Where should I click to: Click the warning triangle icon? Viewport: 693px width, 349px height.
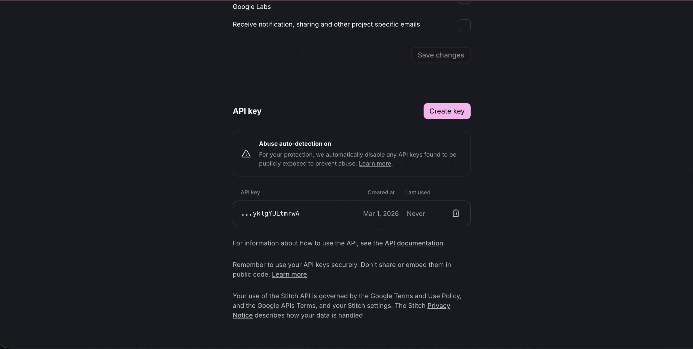click(246, 154)
